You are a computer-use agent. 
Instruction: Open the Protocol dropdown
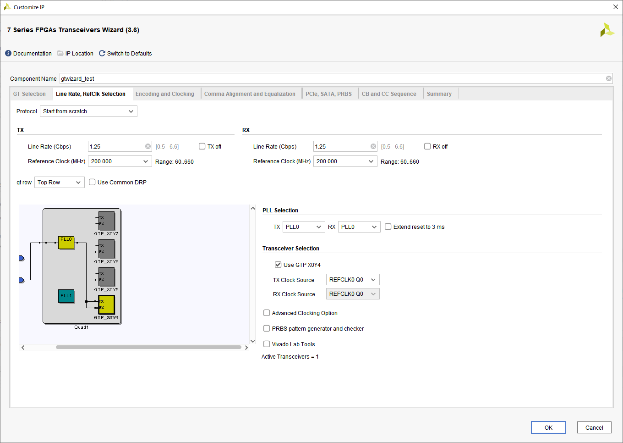point(88,111)
